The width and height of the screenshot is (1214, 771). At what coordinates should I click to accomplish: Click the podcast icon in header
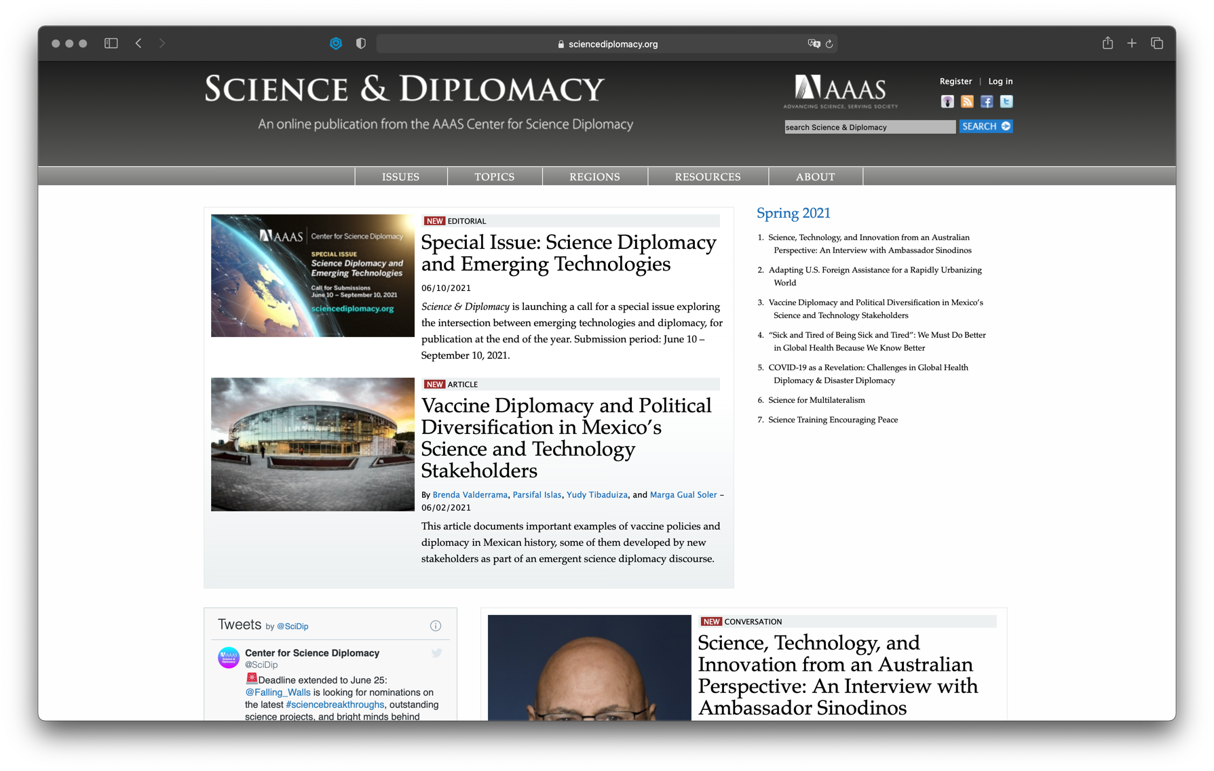click(947, 102)
